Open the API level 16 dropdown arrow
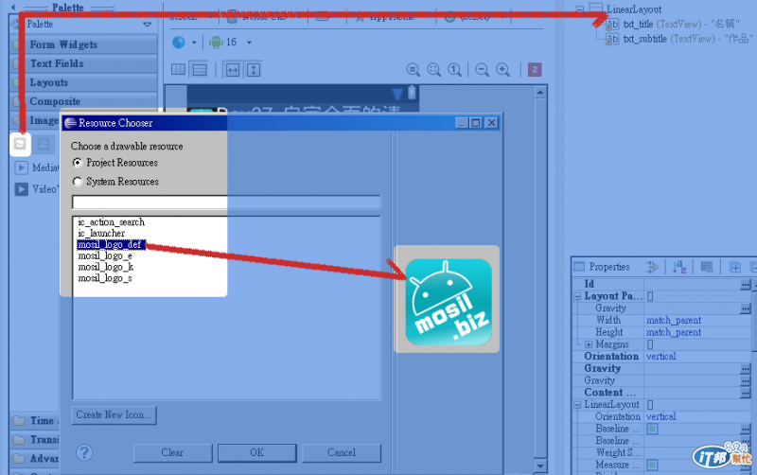Image resolution: width=757 pixels, height=475 pixels. (249, 43)
